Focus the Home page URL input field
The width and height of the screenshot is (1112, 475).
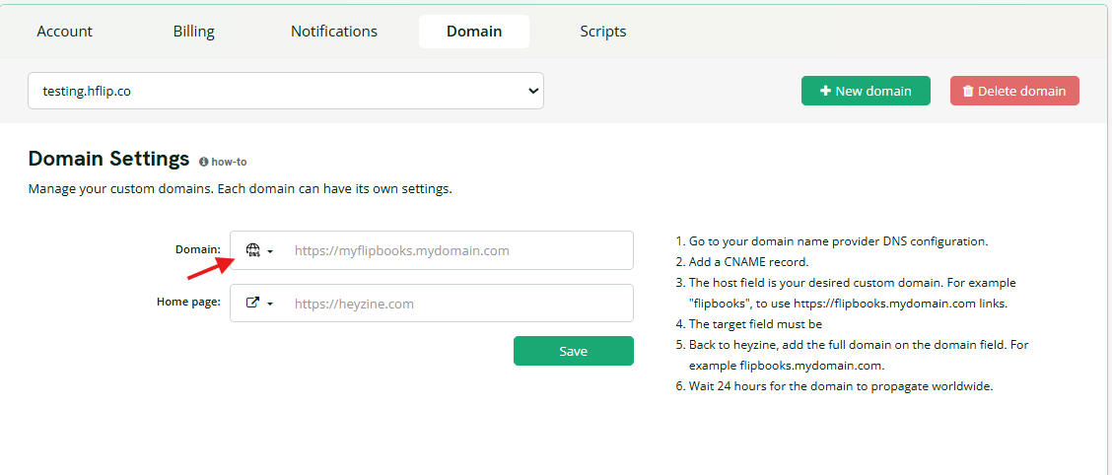(460, 304)
